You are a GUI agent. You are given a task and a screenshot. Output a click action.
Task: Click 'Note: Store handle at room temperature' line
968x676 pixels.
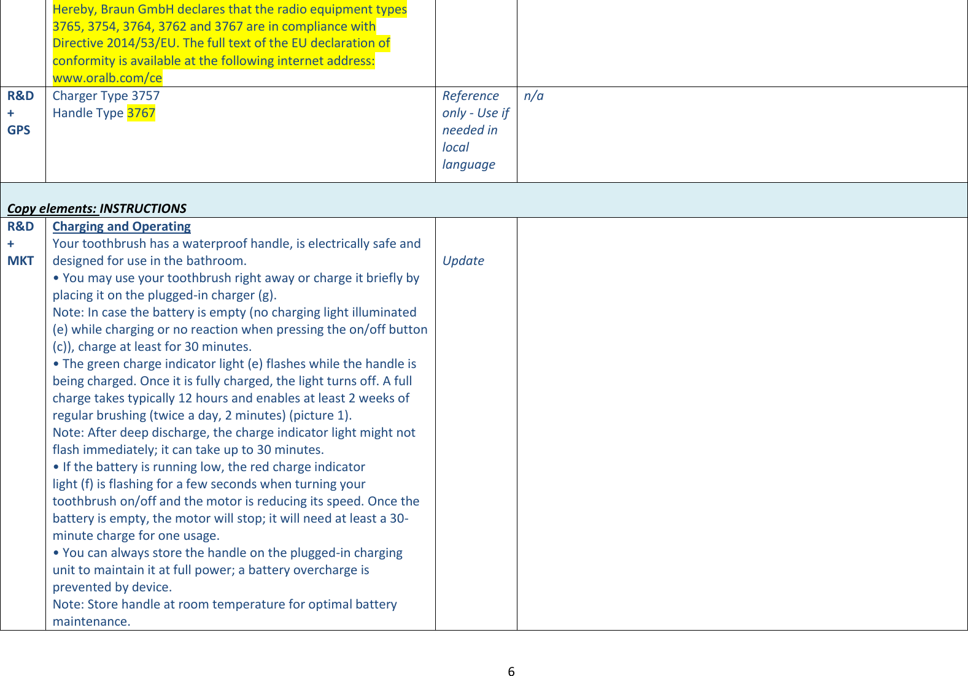click(225, 604)
